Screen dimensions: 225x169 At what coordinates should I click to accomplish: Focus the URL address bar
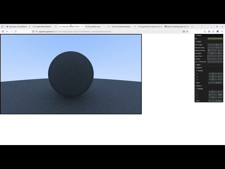point(110,31)
